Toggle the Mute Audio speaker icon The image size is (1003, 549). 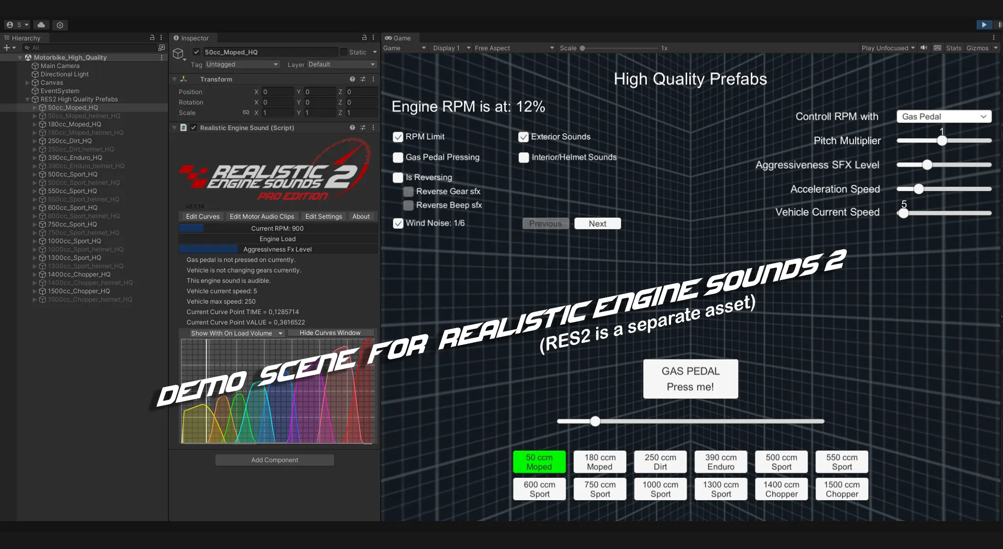coord(924,48)
